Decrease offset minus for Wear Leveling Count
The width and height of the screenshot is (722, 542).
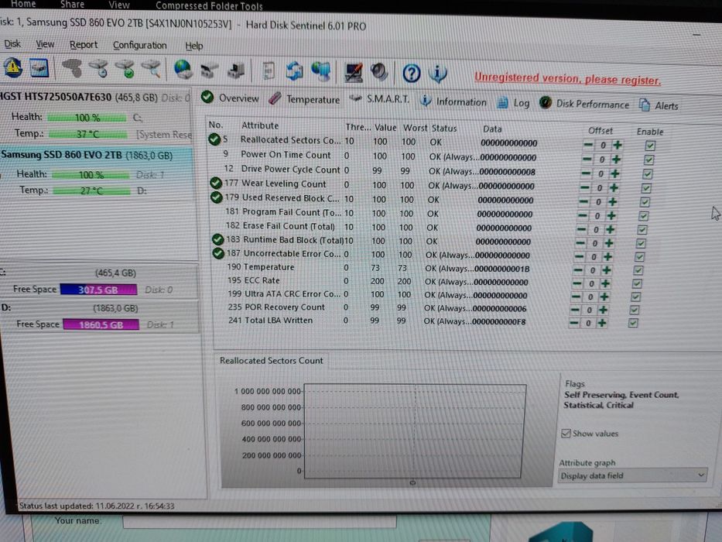point(585,187)
